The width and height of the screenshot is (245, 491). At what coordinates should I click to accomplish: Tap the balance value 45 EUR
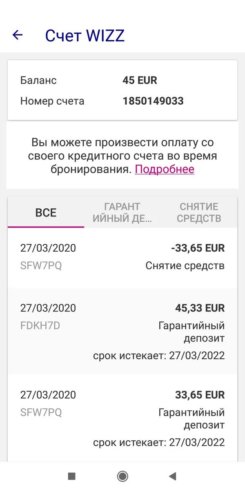click(x=140, y=80)
